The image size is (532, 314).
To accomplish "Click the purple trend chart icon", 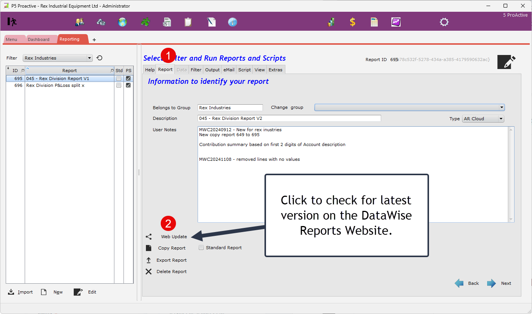I will click(x=396, y=22).
